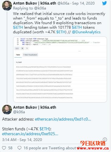Viewport: 111px width, 152px height.
Task: Click New Visualization tab in embedded image
Action: [x=30, y=55]
